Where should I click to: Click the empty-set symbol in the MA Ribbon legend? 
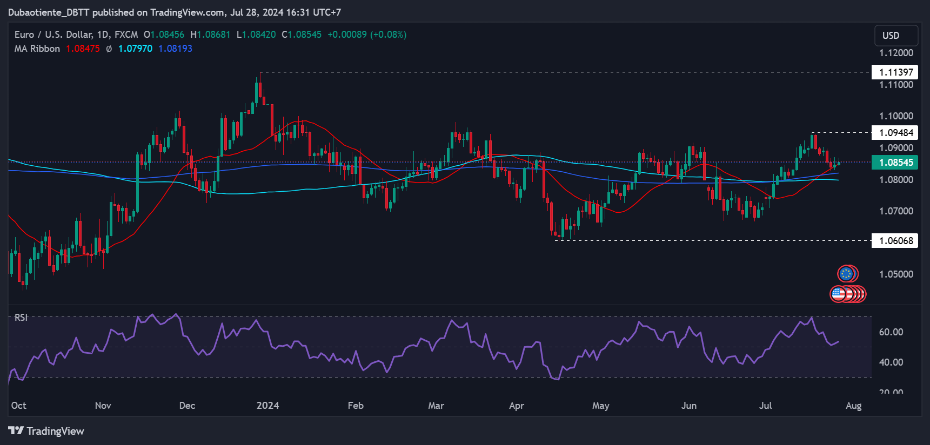pyautogui.click(x=109, y=49)
